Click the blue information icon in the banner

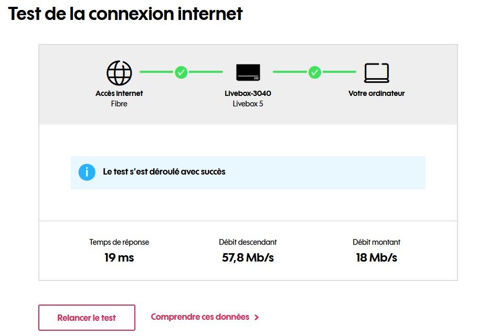(87, 171)
